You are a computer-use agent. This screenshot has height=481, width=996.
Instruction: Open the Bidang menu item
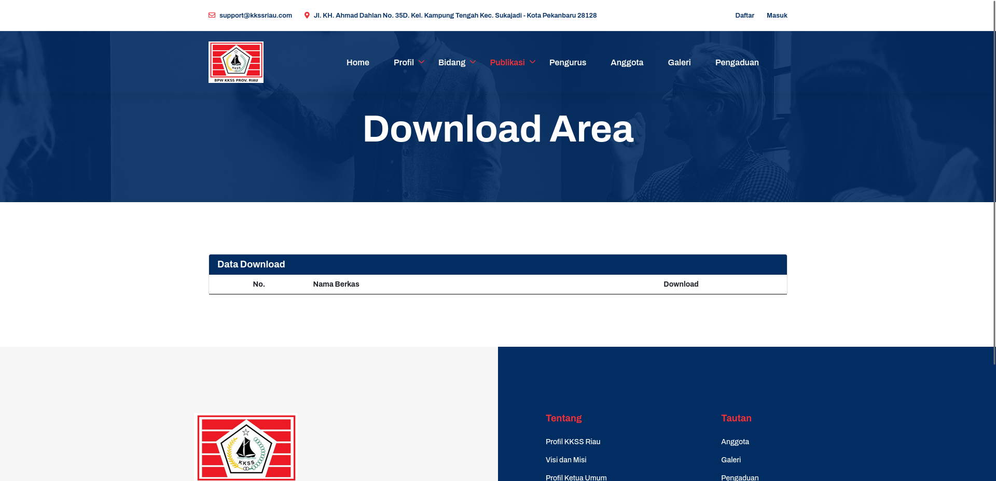(x=452, y=63)
